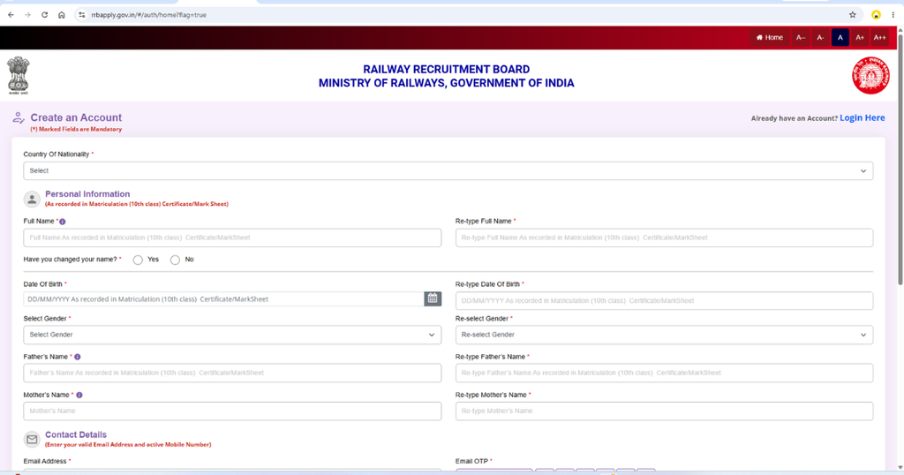Image resolution: width=904 pixels, height=475 pixels.
Task: Reload the page with refresh icon
Action: [x=44, y=15]
